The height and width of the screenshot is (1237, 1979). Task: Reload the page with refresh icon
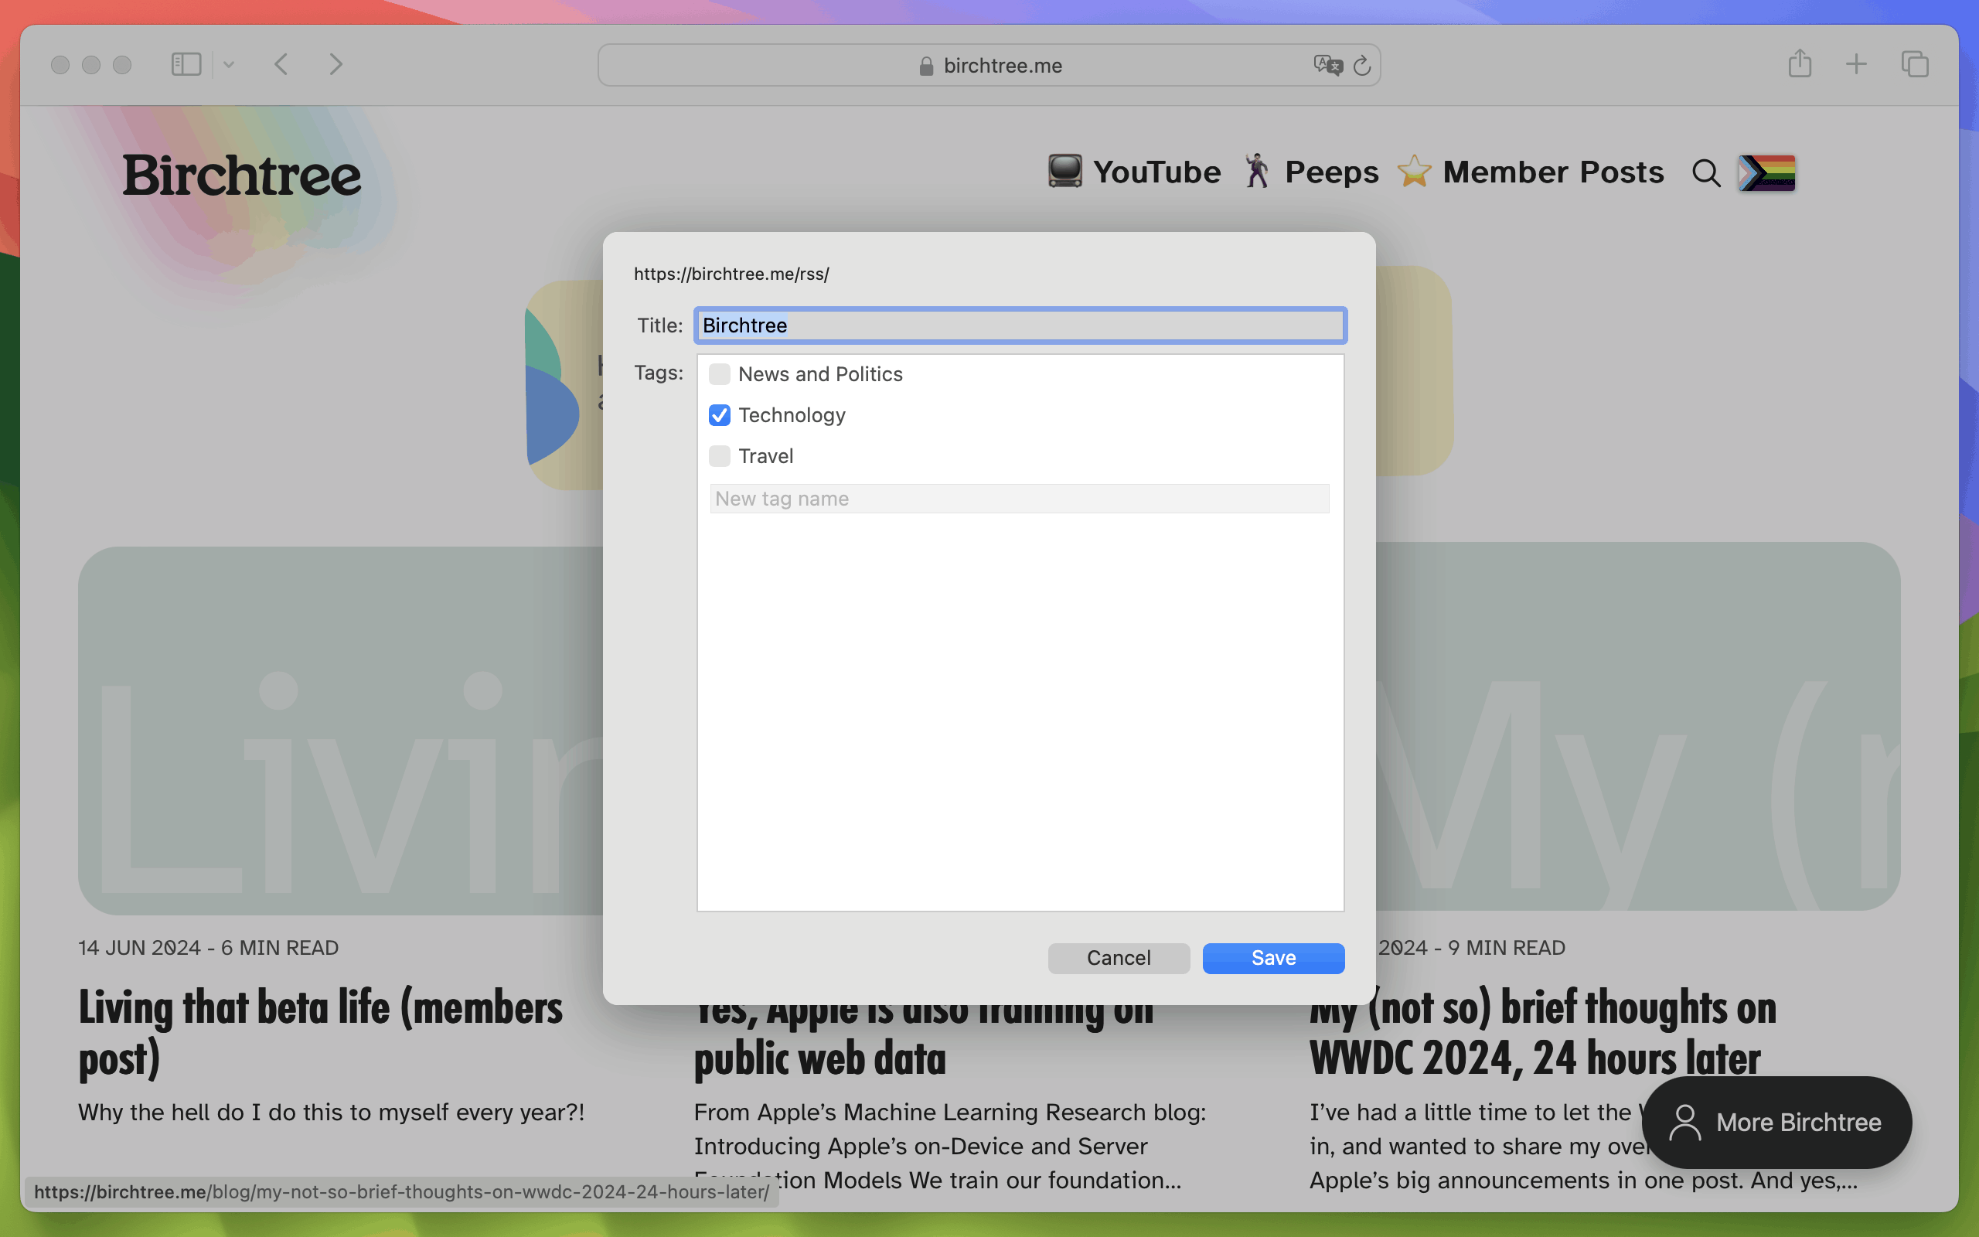1361,65
